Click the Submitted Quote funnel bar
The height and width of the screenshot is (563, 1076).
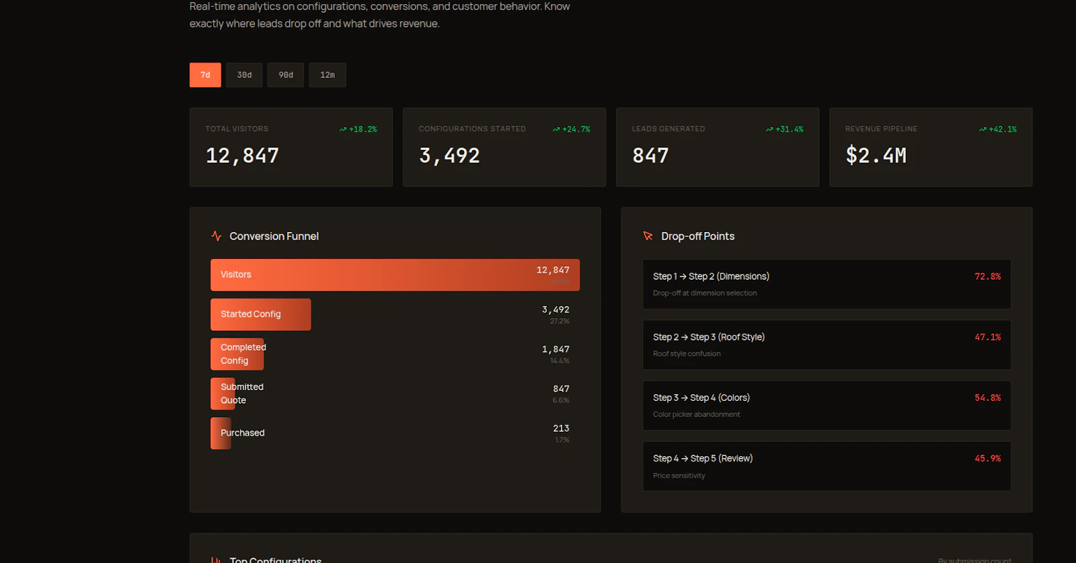coord(223,393)
